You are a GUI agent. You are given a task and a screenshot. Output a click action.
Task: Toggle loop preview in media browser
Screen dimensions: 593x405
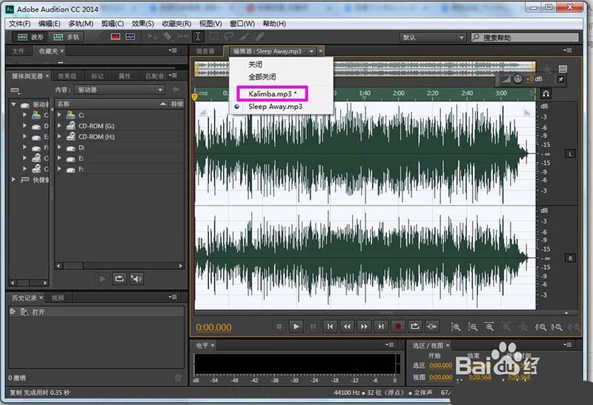click(119, 279)
